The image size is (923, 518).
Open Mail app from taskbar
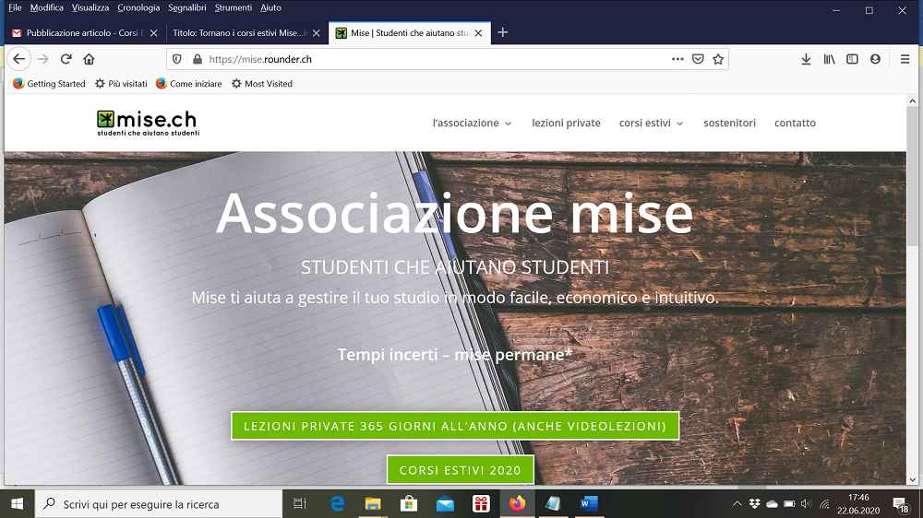(x=445, y=504)
